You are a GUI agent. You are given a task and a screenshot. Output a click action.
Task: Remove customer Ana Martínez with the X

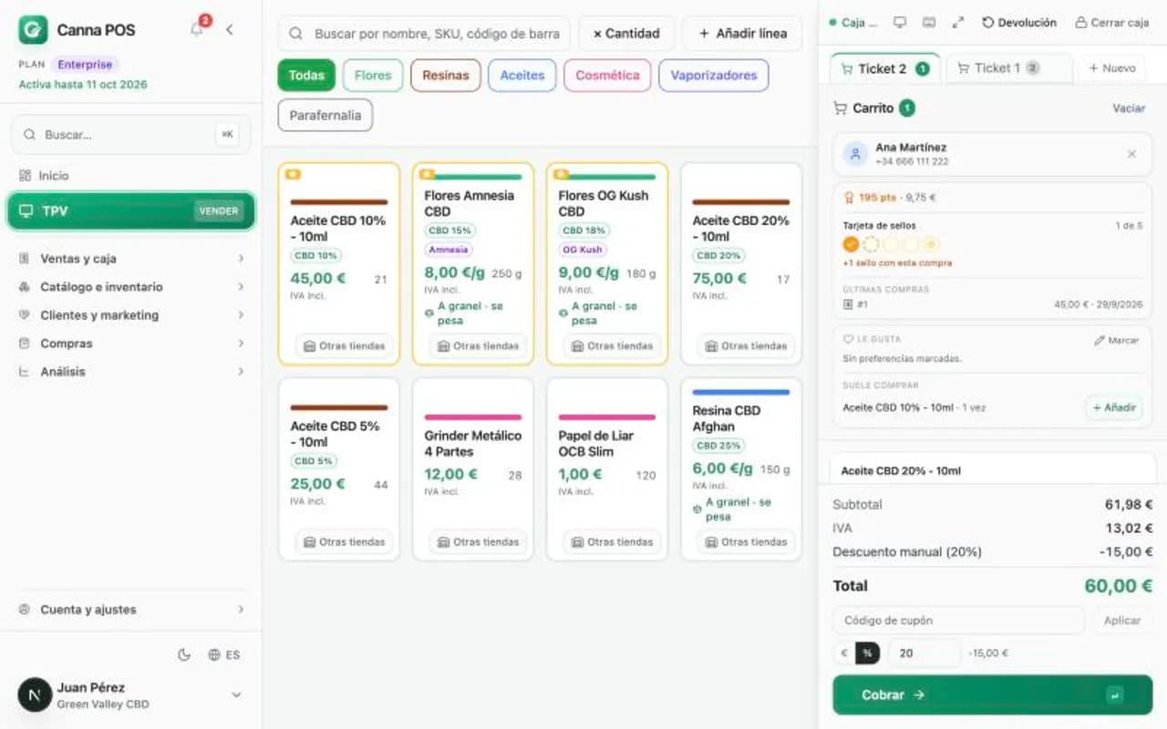tap(1131, 154)
